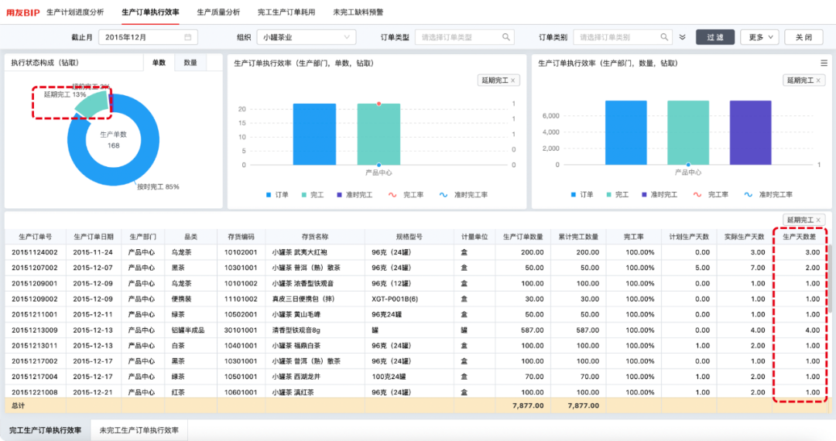Remove 延期完工 tag above data table
Screen dimensions: 836x441
click(x=818, y=220)
